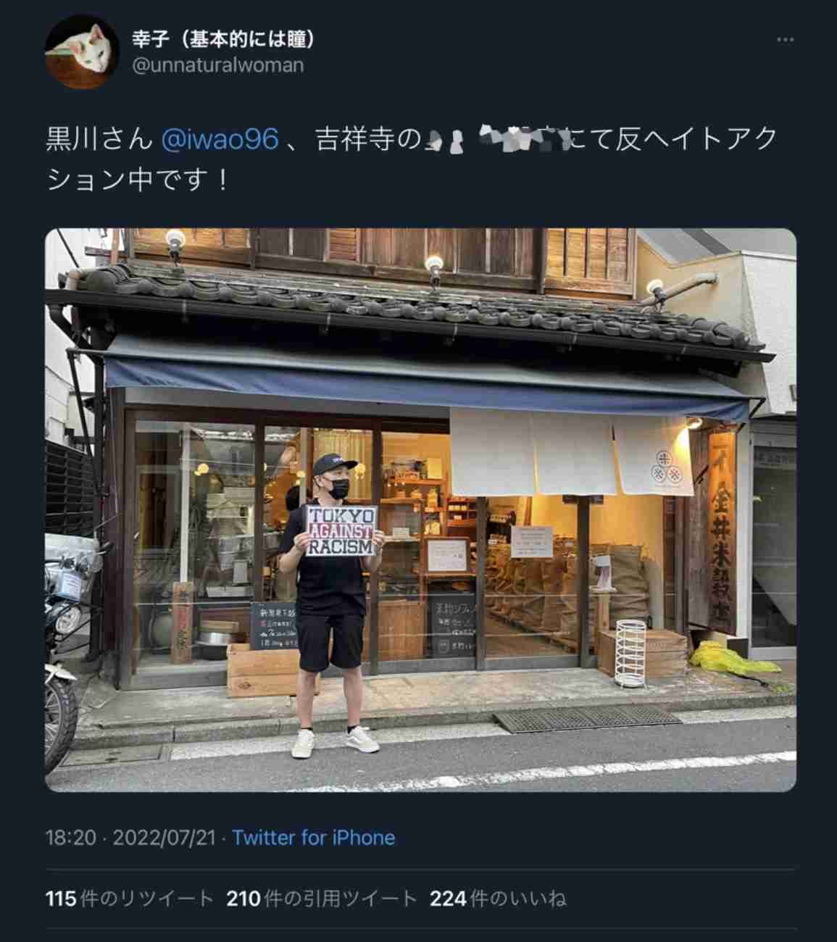Open the @unnaturalwoman handle
Viewport: 837px width, 942px height.
tap(218, 65)
